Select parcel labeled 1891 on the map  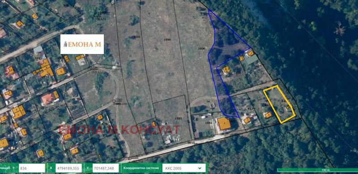click(178, 118)
